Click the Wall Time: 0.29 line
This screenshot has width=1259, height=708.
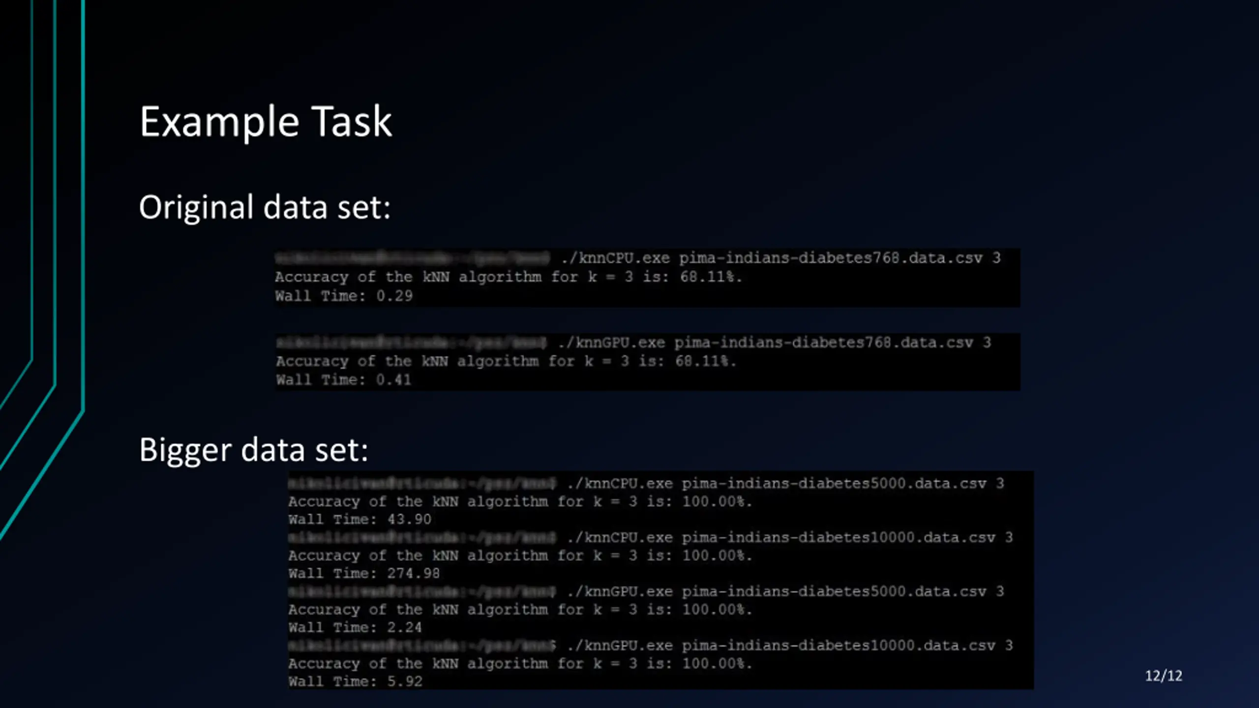(344, 295)
